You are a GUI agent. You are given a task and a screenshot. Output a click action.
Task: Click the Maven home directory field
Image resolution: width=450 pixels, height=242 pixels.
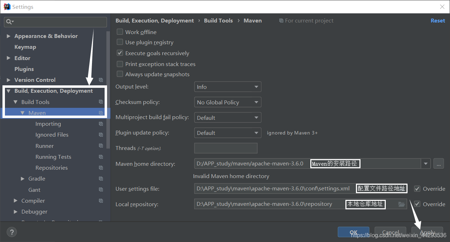pos(308,164)
